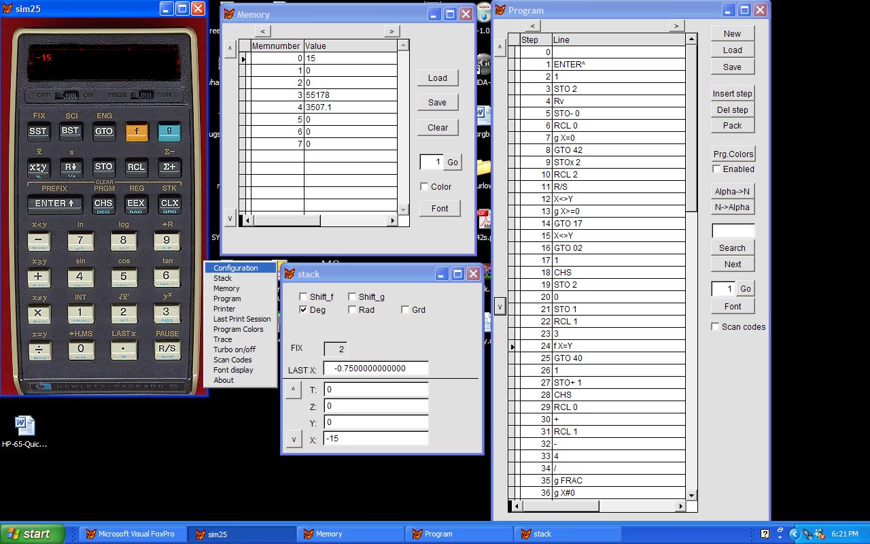Image resolution: width=870 pixels, height=544 pixels.
Task: Click New button in Program window
Action: coord(732,33)
